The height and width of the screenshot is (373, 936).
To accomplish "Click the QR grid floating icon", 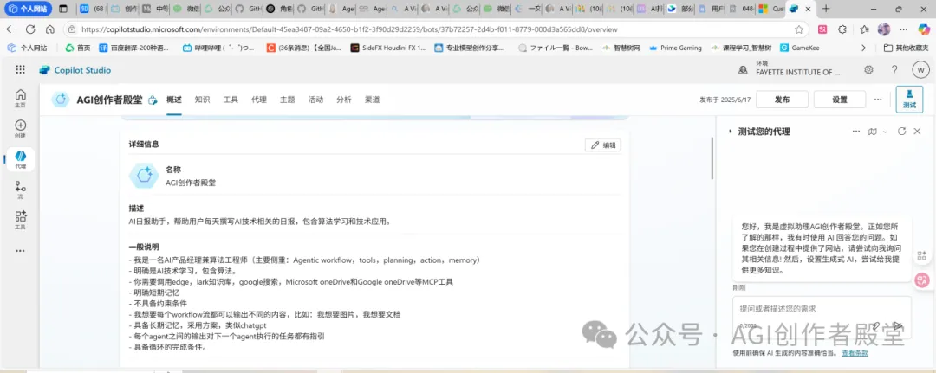I will pyautogui.click(x=921, y=255).
